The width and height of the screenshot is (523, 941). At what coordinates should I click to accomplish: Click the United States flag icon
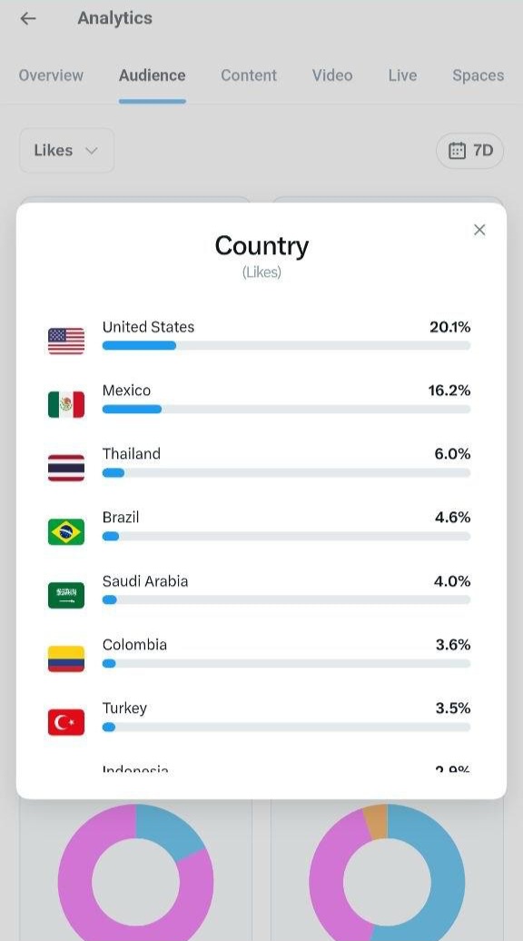[x=66, y=341]
